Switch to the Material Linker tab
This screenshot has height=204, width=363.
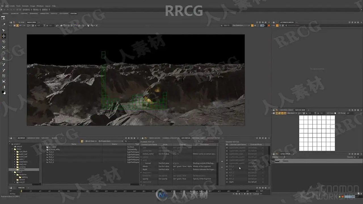click(198, 138)
